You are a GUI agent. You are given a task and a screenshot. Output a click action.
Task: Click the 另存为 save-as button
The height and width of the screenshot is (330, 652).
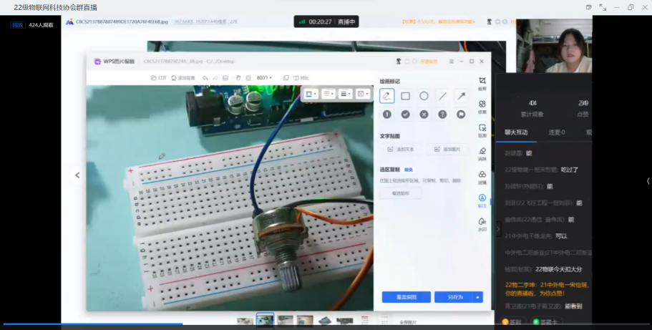coord(454,297)
